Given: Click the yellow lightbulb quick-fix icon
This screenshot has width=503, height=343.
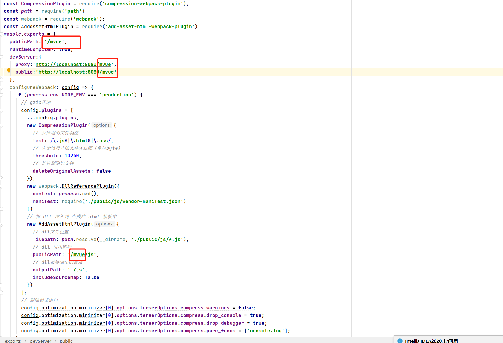Looking at the screenshot, I should click(x=9, y=71).
